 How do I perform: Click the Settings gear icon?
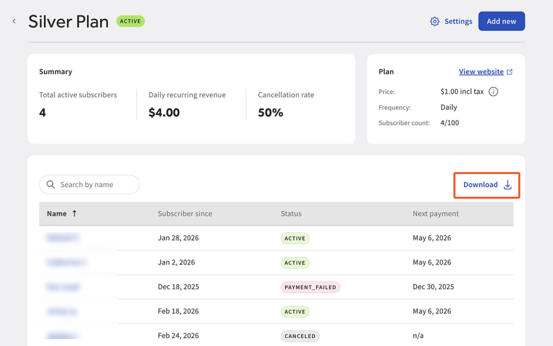(x=435, y=22)
